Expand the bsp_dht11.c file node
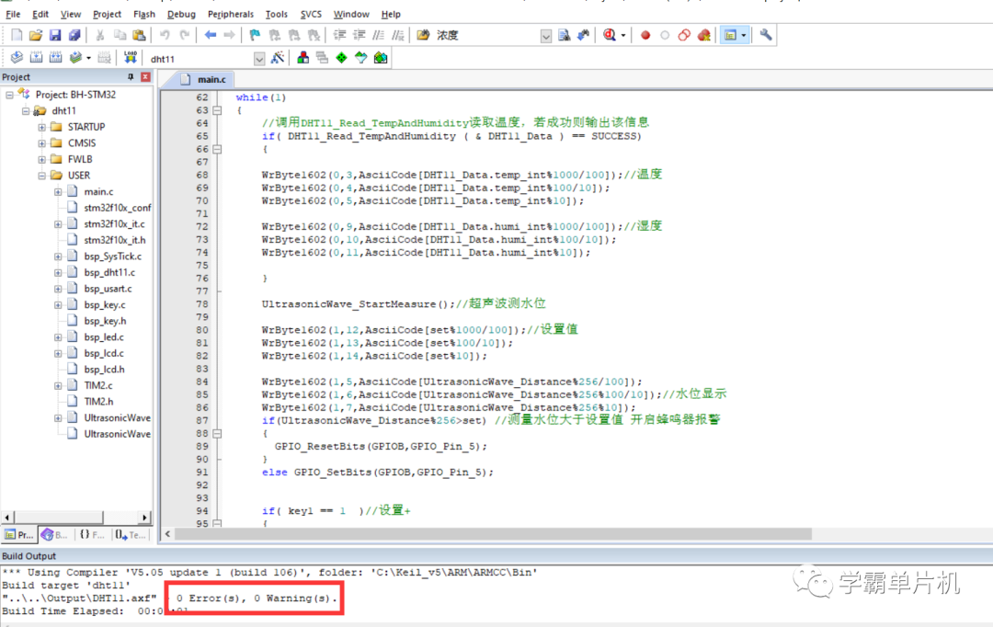Screen dimensions: 993x627 tap(58, 273)
